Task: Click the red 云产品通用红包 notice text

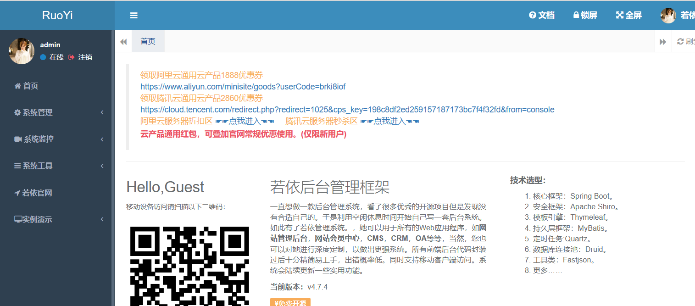Action: pyautogui.click(x=243, y=134)
